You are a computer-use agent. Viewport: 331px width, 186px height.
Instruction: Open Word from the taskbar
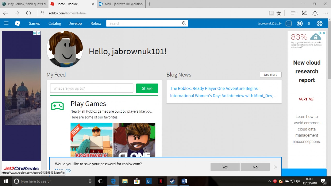tap(184, 181)
